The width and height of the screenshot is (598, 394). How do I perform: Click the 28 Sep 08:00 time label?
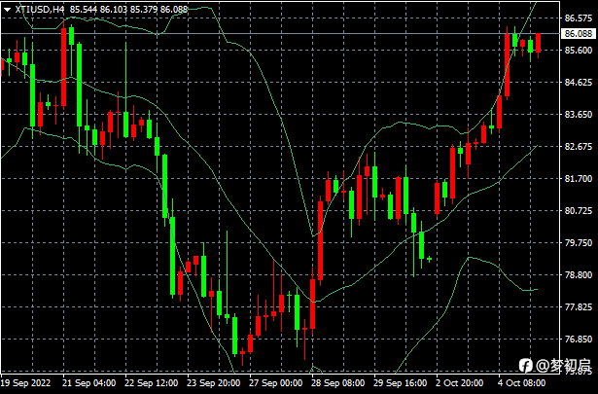click(338, 382)
